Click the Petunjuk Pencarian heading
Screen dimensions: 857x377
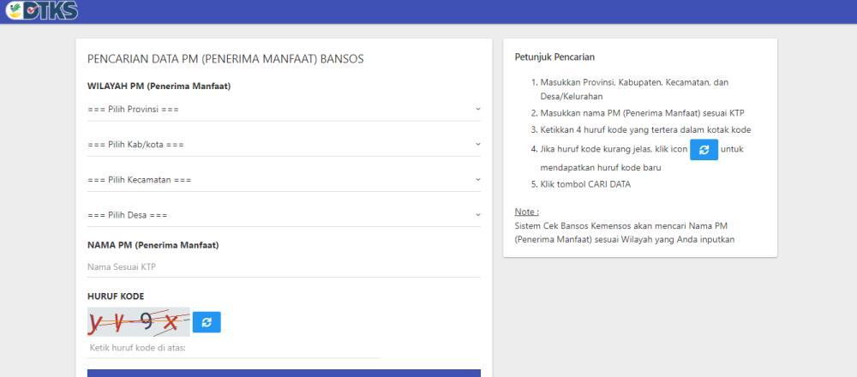tap(554, 57)
